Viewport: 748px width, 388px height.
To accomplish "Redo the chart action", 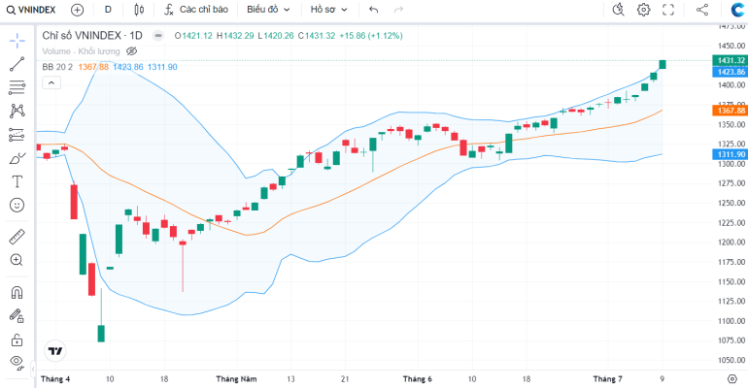I will click(x=398, y=10).
